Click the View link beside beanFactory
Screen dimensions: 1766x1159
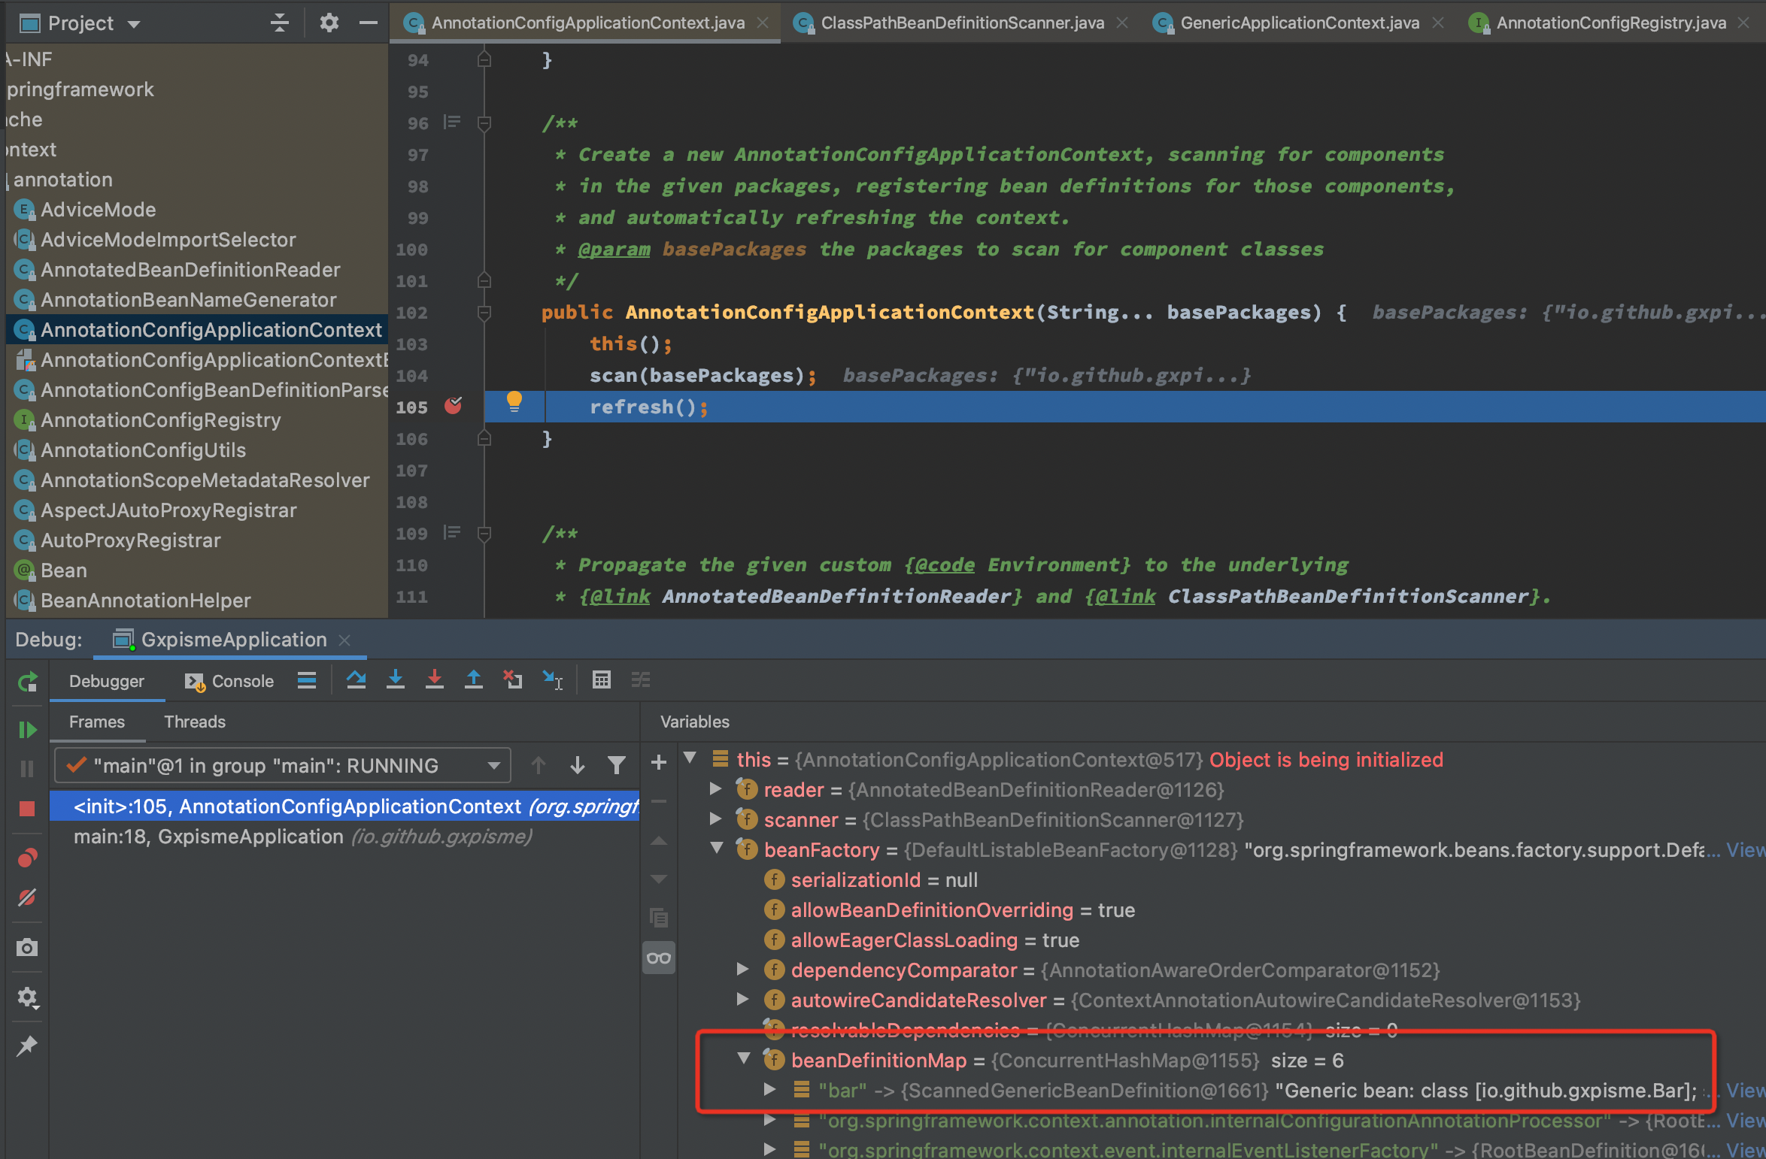tap(1745, 850)
